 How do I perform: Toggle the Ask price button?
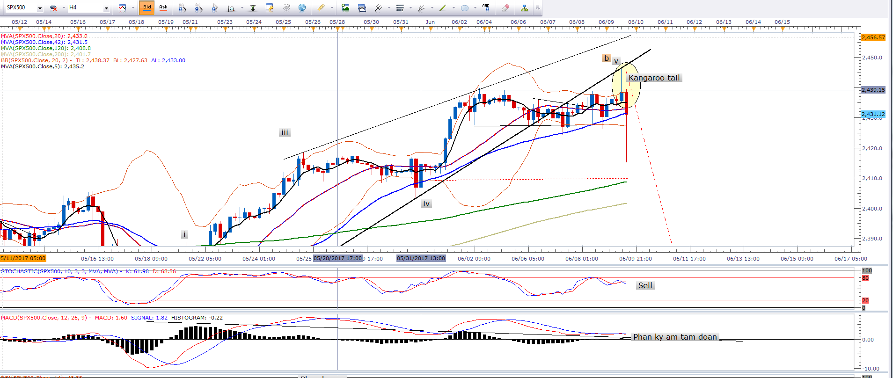[x=163, y=7]
